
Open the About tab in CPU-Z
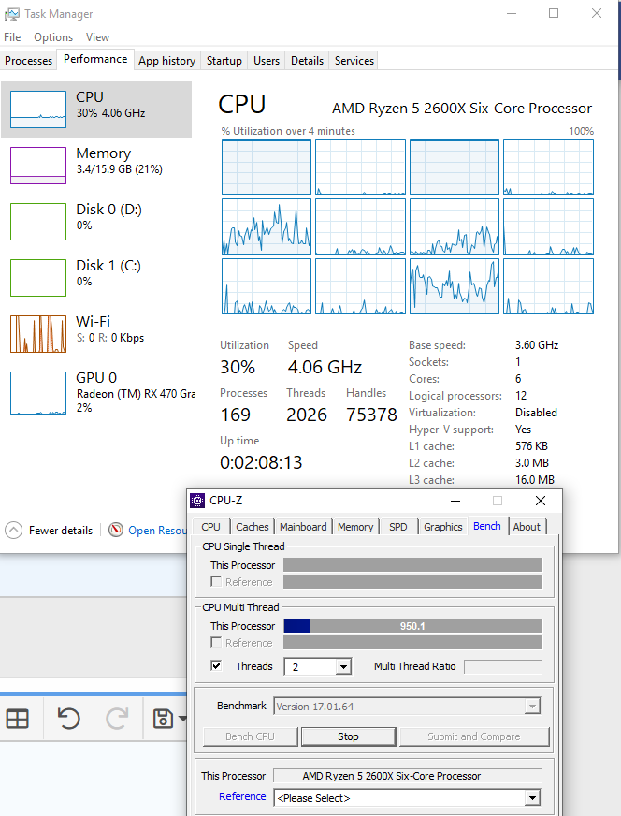pos(527,527)
